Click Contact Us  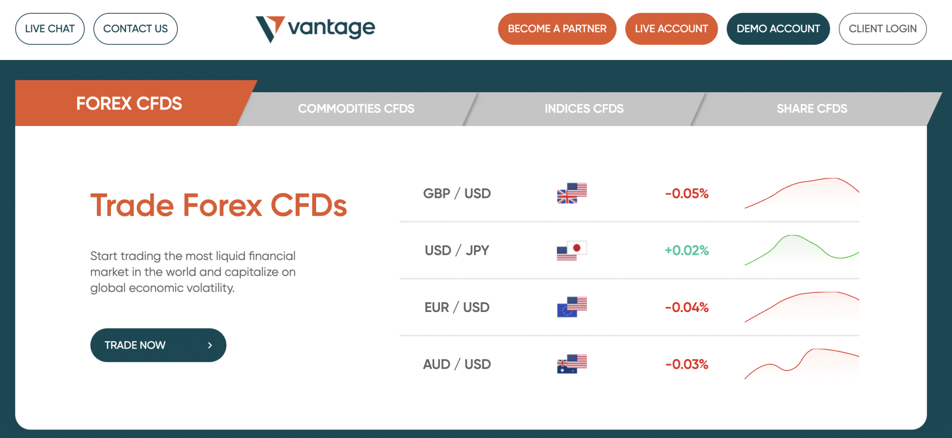(x=135, y=29)
